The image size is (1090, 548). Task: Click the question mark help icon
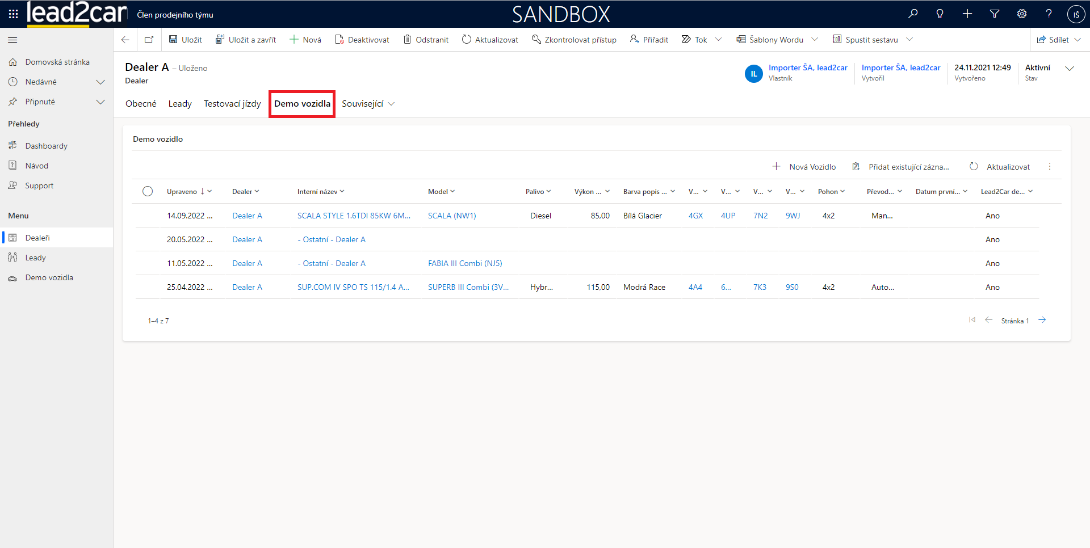click(1049, 14)
